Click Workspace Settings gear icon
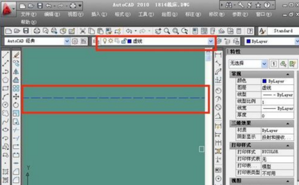299x185 pixels. click(x=75, y=41)
